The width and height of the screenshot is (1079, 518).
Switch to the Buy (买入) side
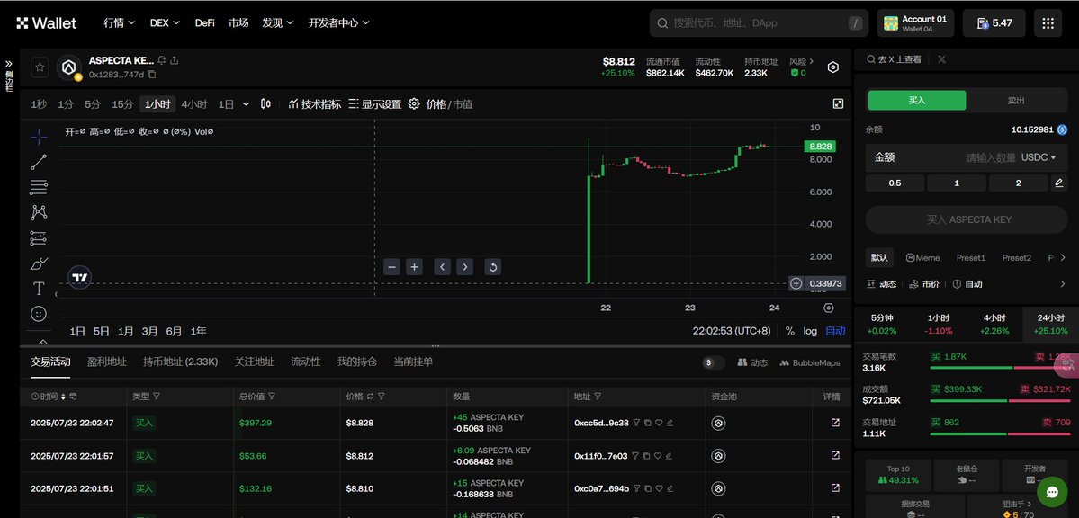point(917,101)
